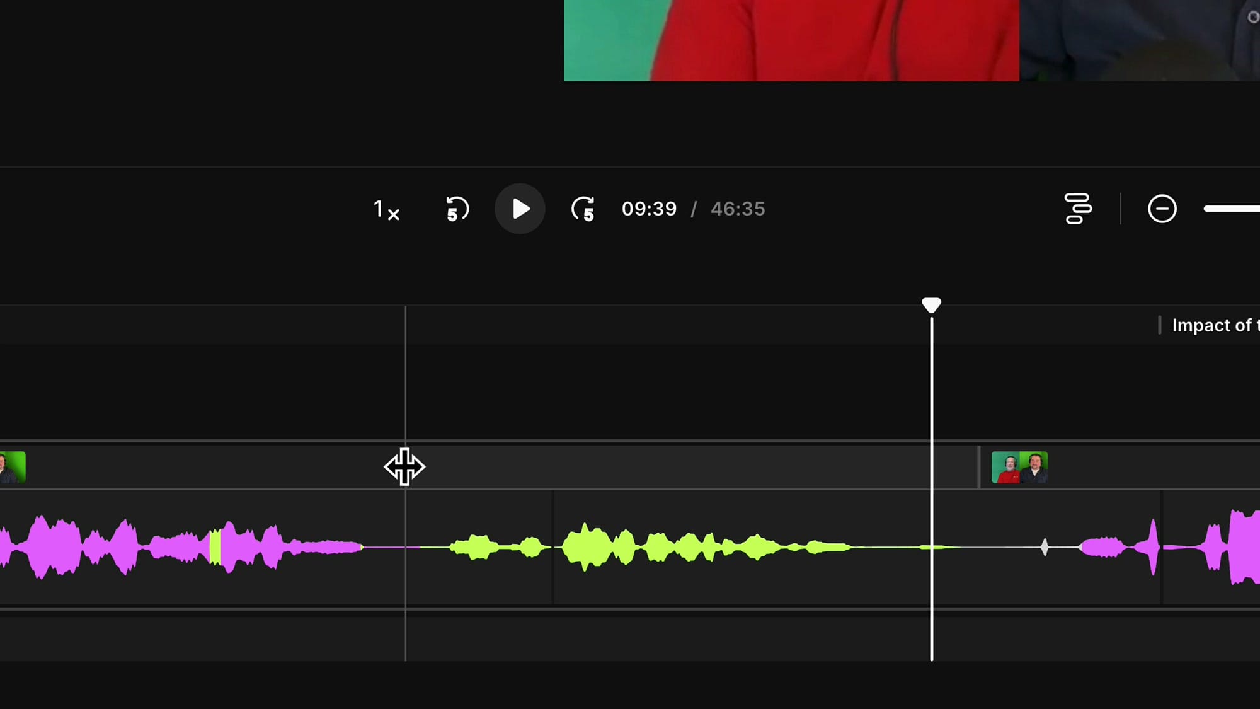Skip back 5 seconds
1260x709 pixels.
coord(455,209)
